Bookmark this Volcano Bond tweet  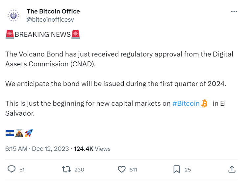pos(177,169)
